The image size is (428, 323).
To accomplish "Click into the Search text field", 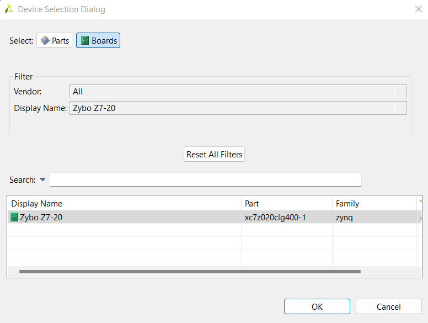I will coord(205,180).
